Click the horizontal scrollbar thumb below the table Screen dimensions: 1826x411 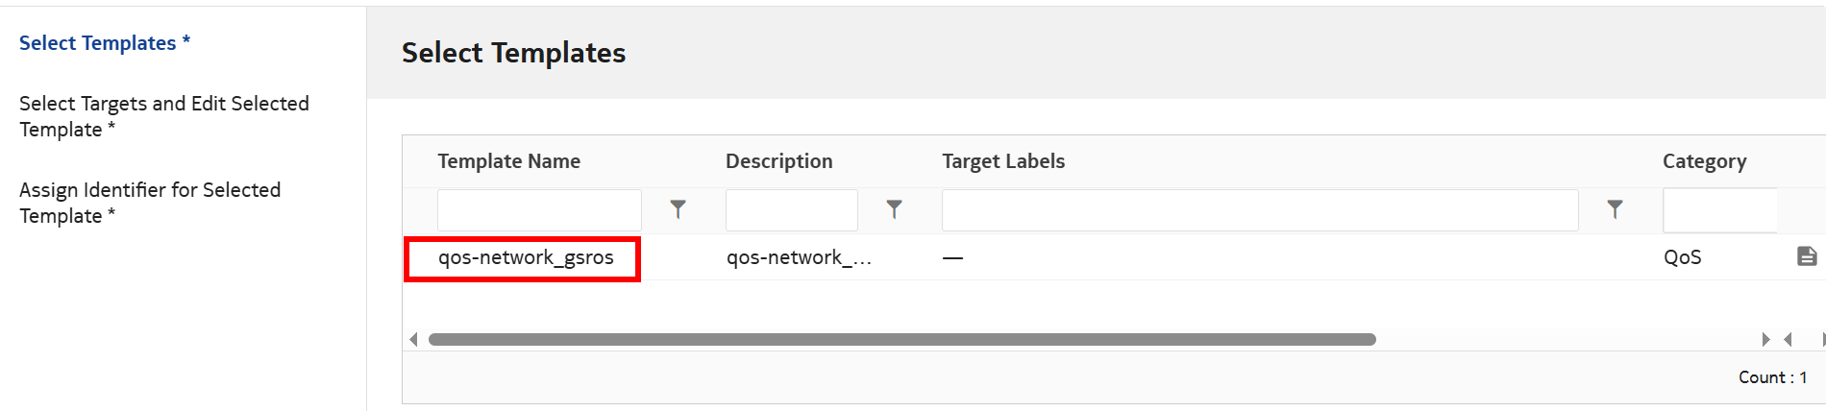[901, 339]
